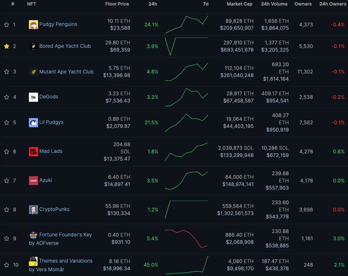Click Lil Pudgys floor price 0.89 ETH
Viewport: 348px width, 276px height.
point(119,119)
